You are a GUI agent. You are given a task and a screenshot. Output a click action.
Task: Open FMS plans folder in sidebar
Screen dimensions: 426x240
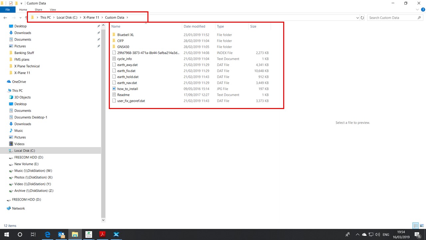click(x=22, y=59)
